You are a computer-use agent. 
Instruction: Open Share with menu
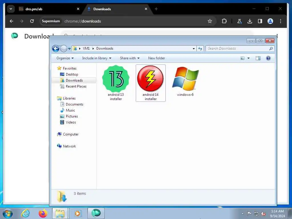tap(130, 58)
